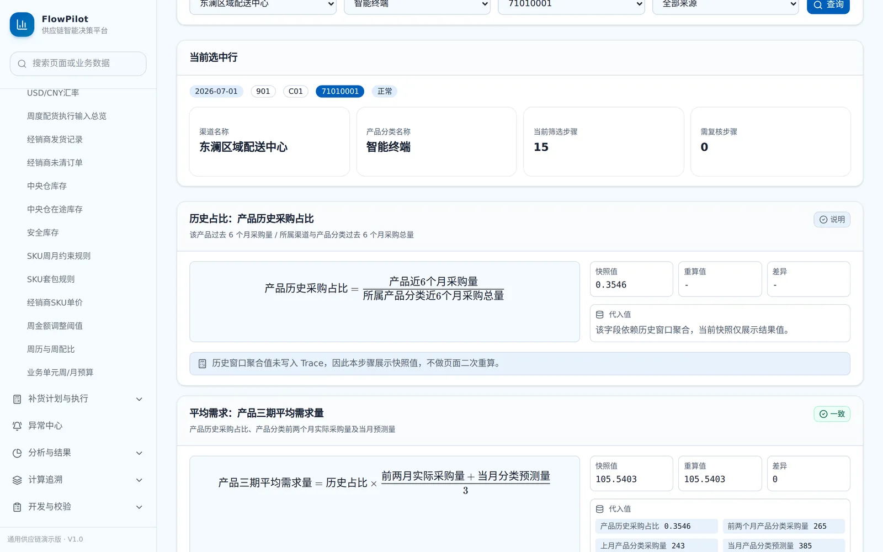This screenshot has width=883, height=552.
Task: Click the 说明 button on 历史占比 card
Action: coord(832,220)
